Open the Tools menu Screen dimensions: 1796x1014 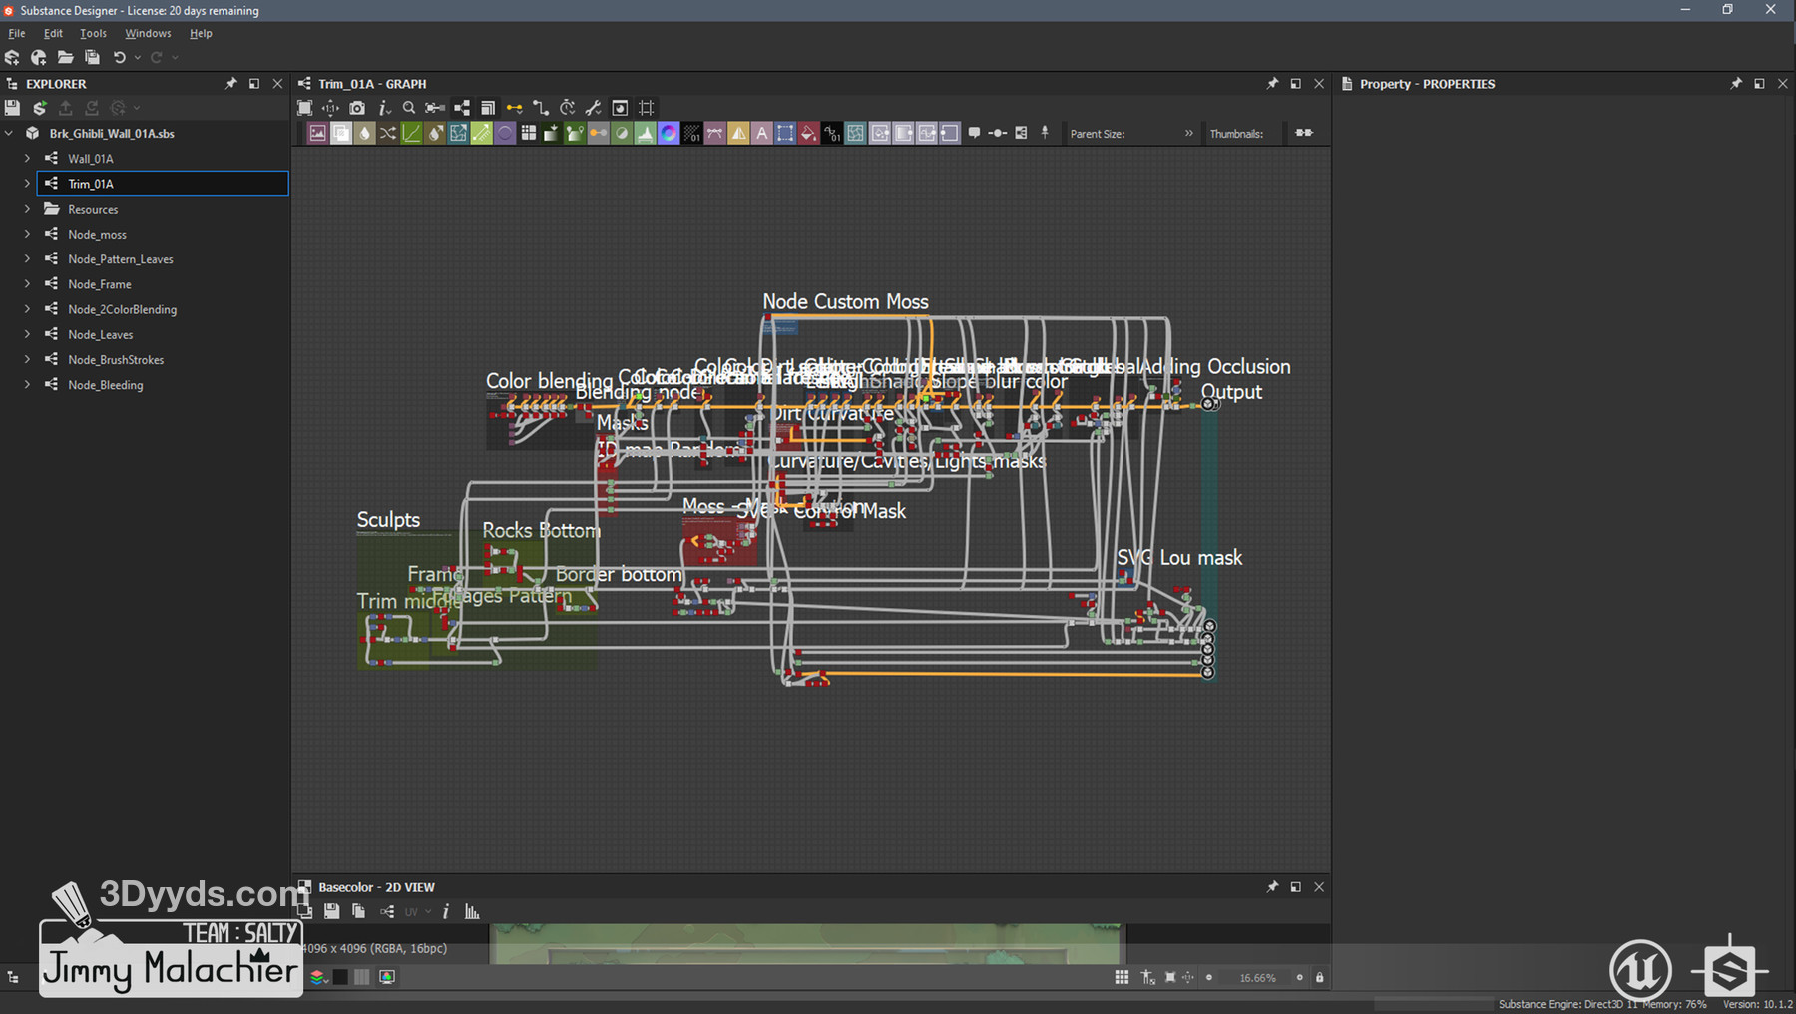pos(93,33)
